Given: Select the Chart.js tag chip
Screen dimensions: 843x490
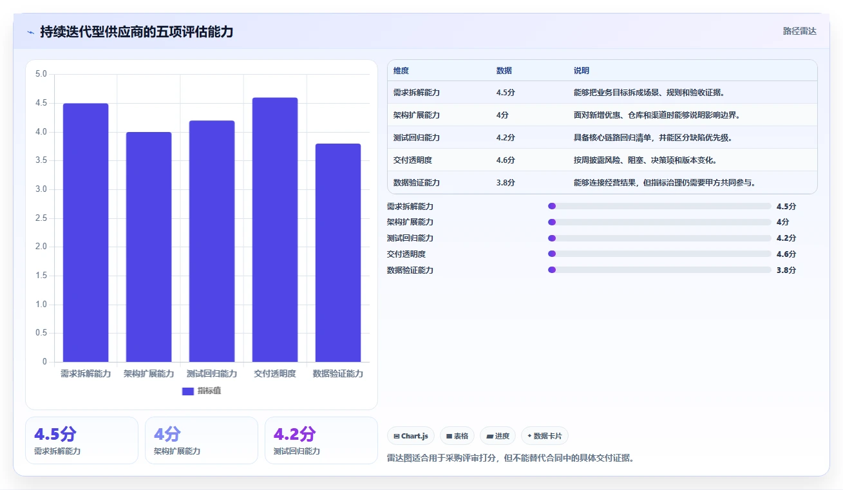Looking at the screenshot, I should pos(412,436).
